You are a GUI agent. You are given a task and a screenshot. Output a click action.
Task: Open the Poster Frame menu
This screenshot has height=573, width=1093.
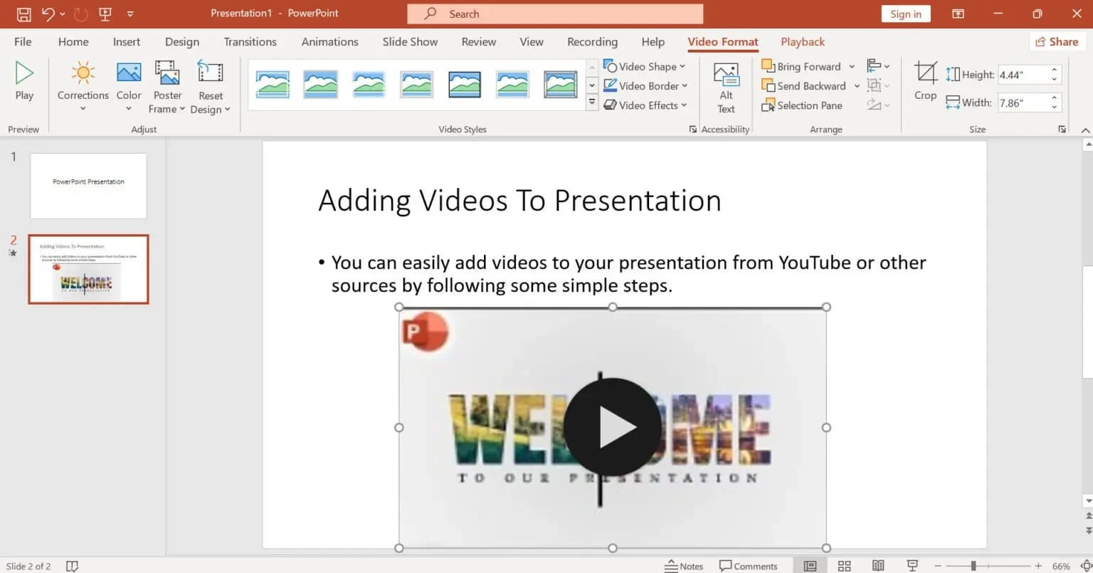[x=167, y=86]
